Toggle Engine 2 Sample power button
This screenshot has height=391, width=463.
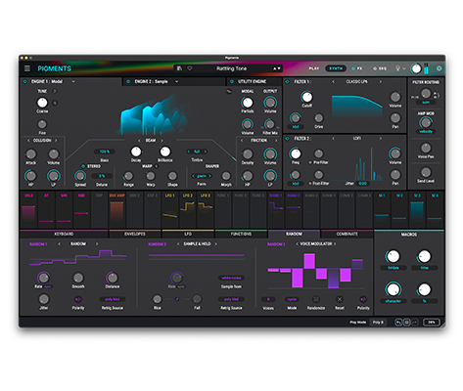tap(128, 81)
